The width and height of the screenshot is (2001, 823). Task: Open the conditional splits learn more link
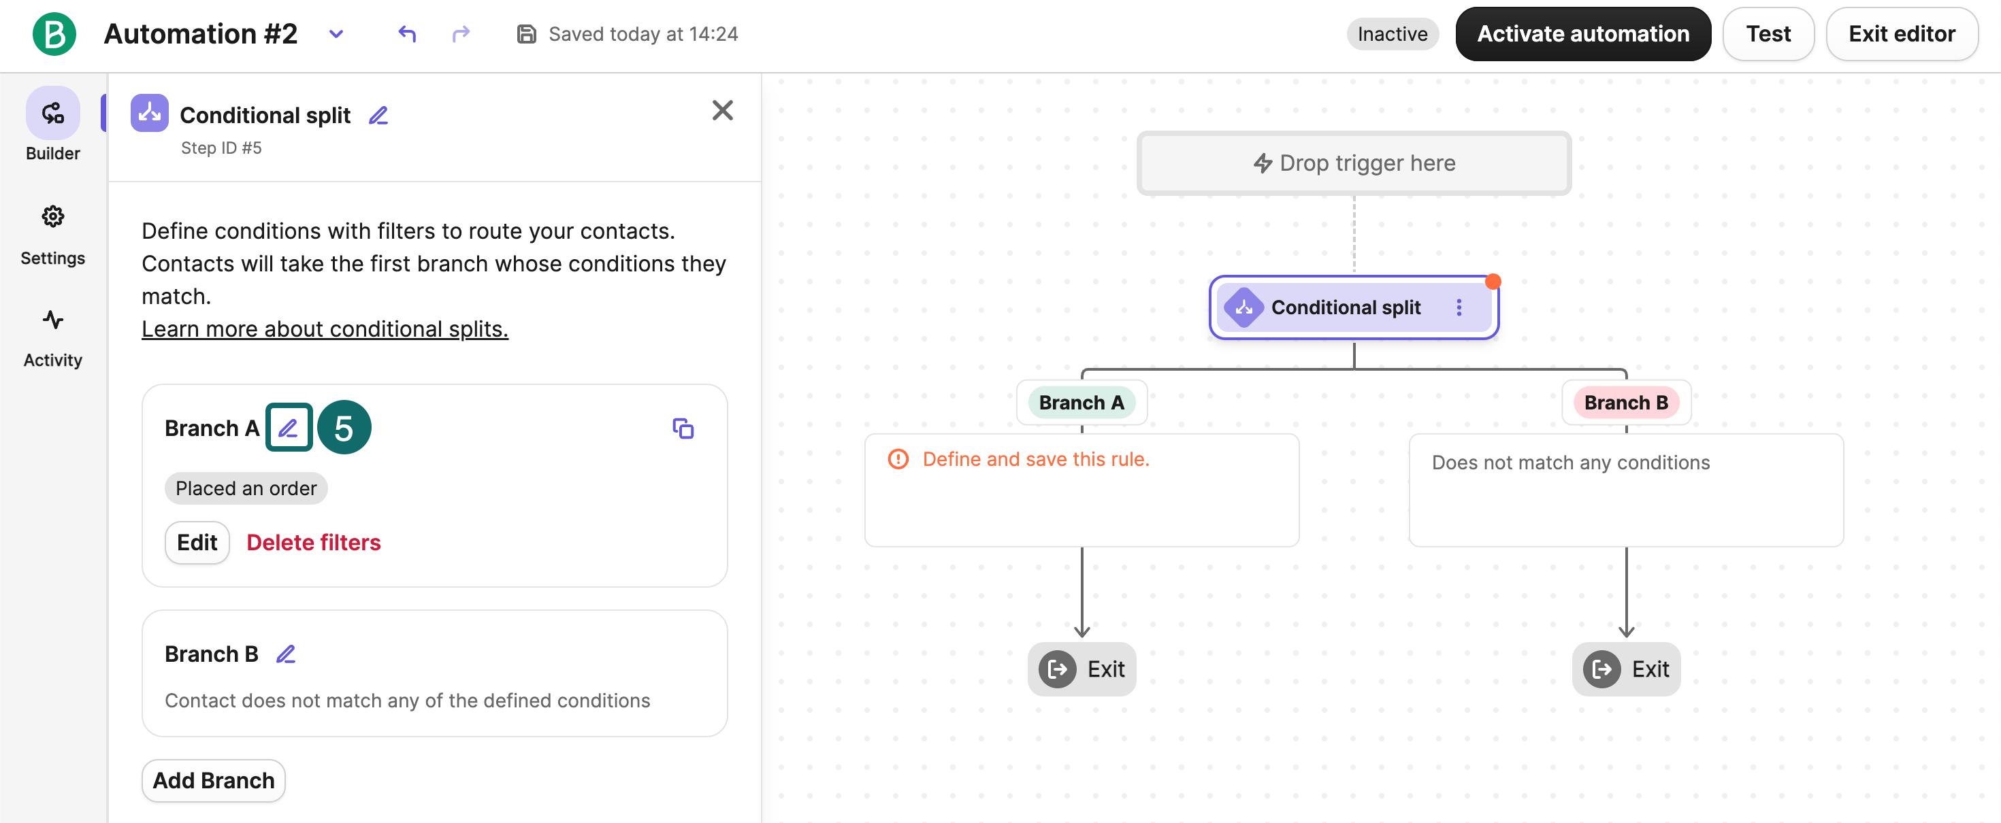[325, 329]
